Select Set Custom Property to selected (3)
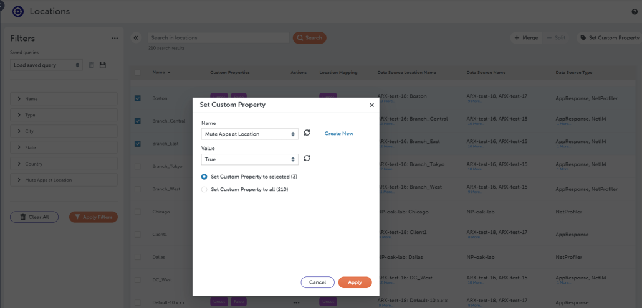The image size is (642, 308). [204, 177]
